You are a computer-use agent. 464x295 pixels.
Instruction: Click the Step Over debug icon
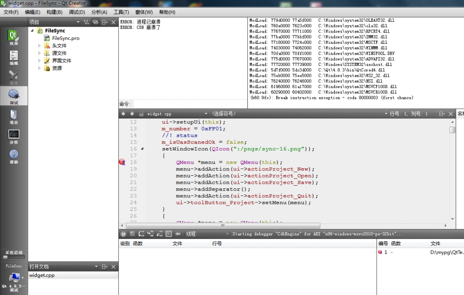click(141, 234)
